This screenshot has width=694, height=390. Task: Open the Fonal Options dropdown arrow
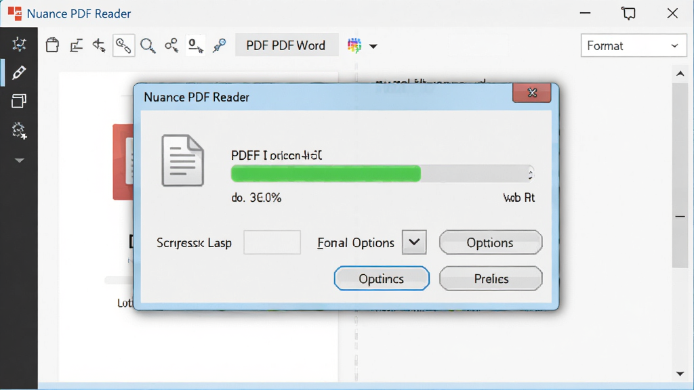(414, 242)
